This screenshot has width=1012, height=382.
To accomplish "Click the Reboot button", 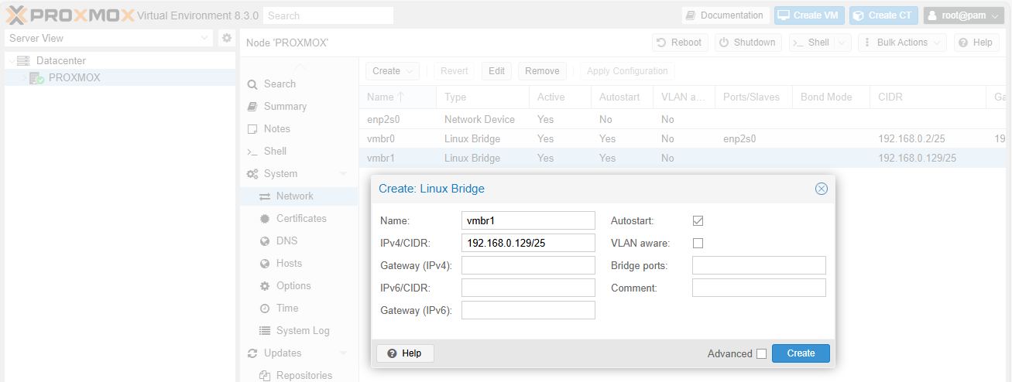I will [x=679, y=43].
